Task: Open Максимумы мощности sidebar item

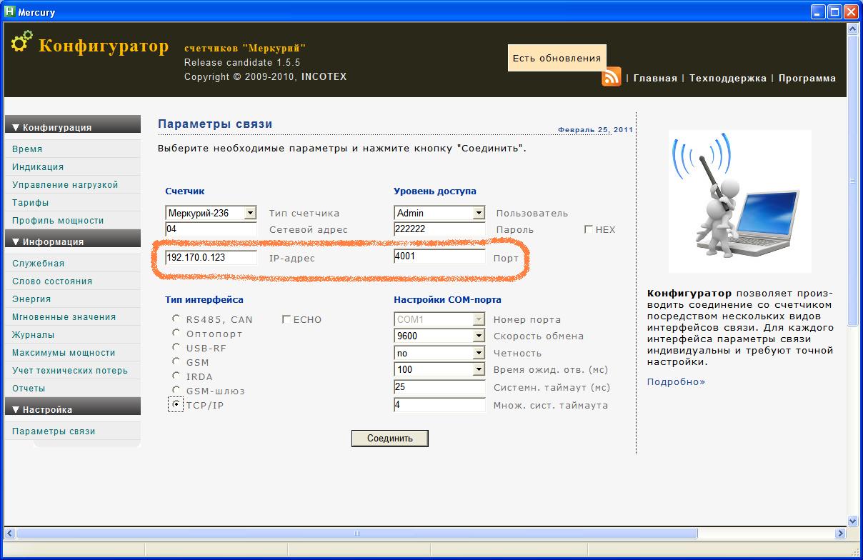Action: point(64,353)
